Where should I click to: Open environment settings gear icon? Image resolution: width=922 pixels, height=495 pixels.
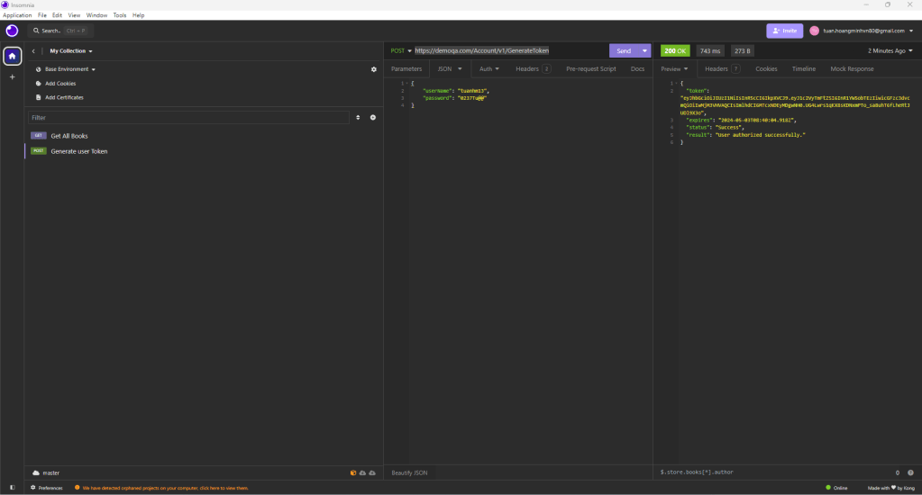click(x=374, y=69)
